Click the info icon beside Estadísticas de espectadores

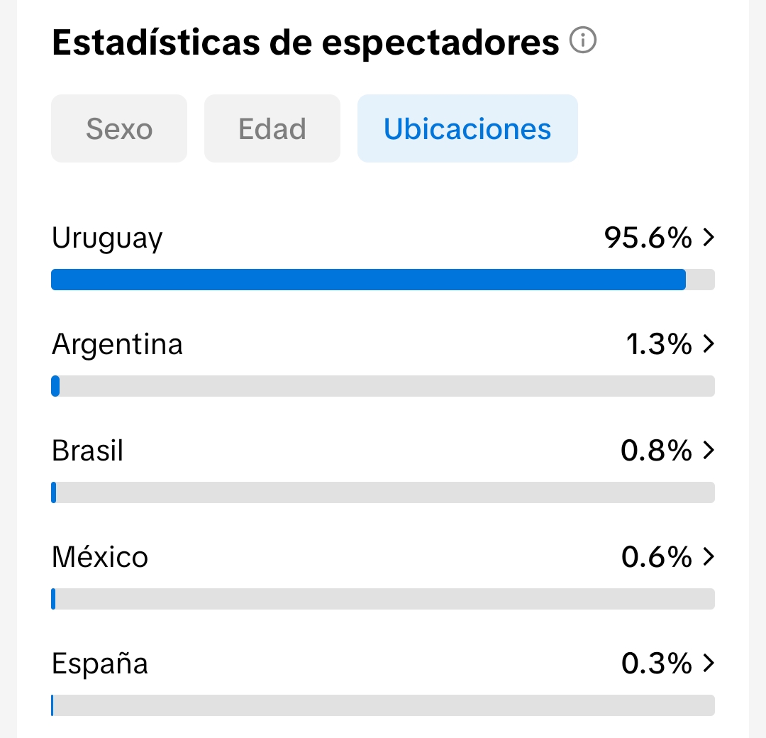click(x=583, y=42)
